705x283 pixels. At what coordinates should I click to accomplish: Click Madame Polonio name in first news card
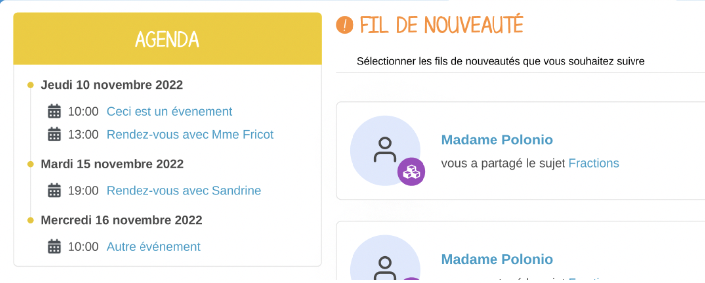pyautogui.click(x=497, y=140)
